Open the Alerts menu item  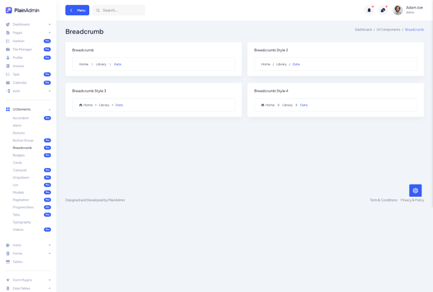click(17, 125)
